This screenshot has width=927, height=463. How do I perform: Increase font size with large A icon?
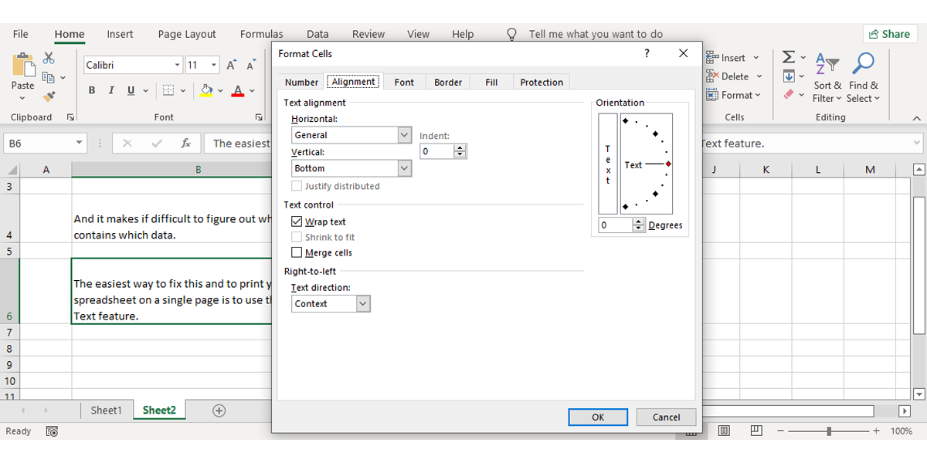[232, 66]
